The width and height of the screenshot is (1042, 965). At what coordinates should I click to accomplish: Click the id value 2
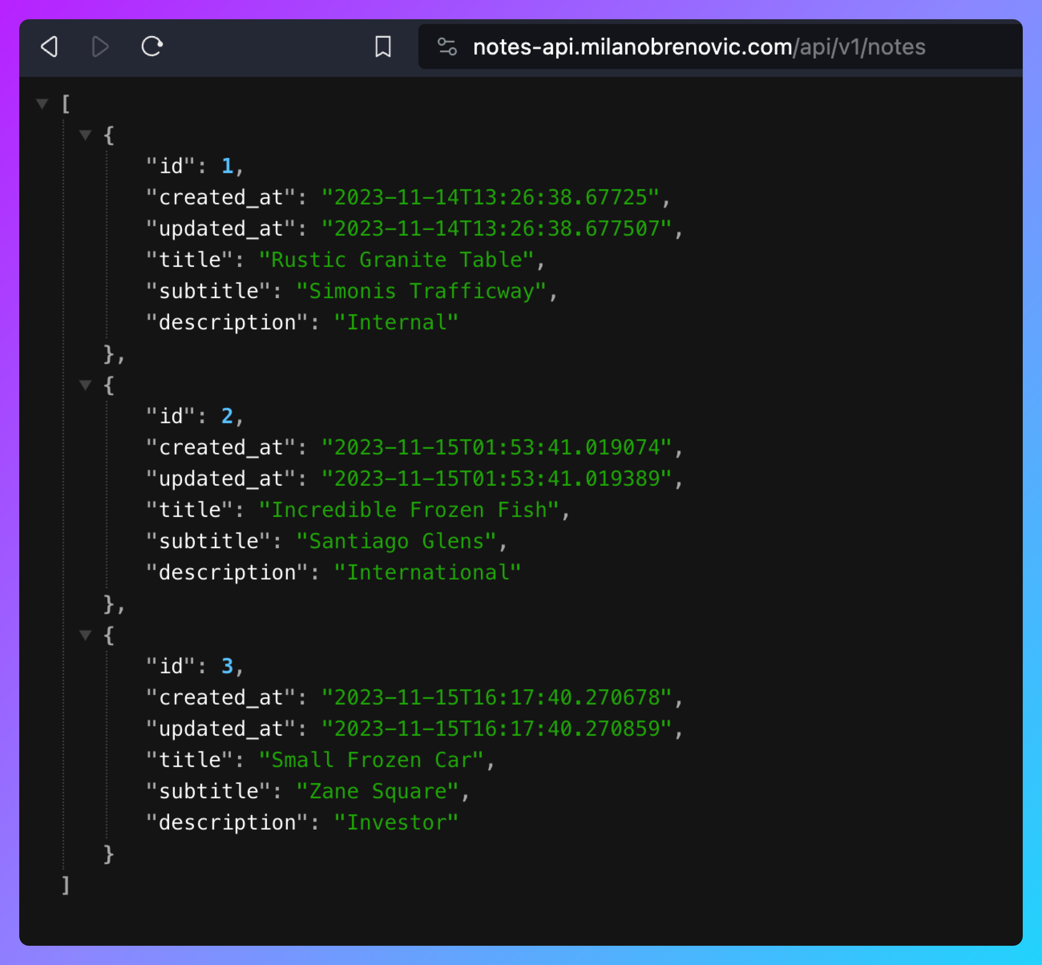227,416
